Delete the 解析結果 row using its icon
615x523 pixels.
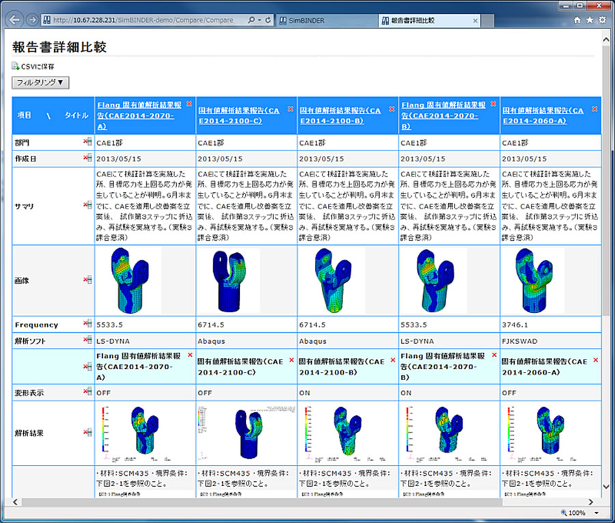pos(87,432)
